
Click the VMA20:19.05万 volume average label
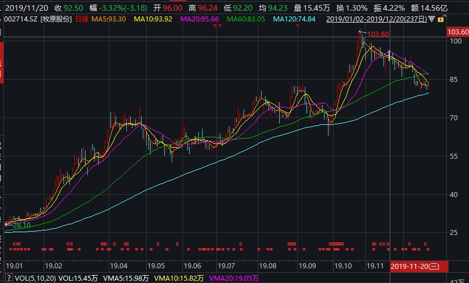[234, 277]
